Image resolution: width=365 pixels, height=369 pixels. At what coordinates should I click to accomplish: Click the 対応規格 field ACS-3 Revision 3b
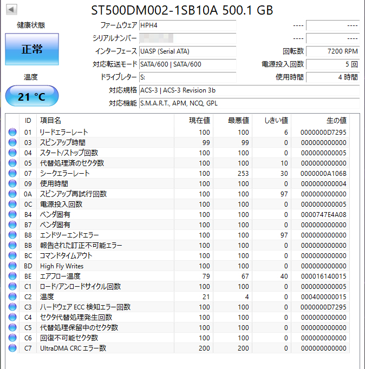249,90
